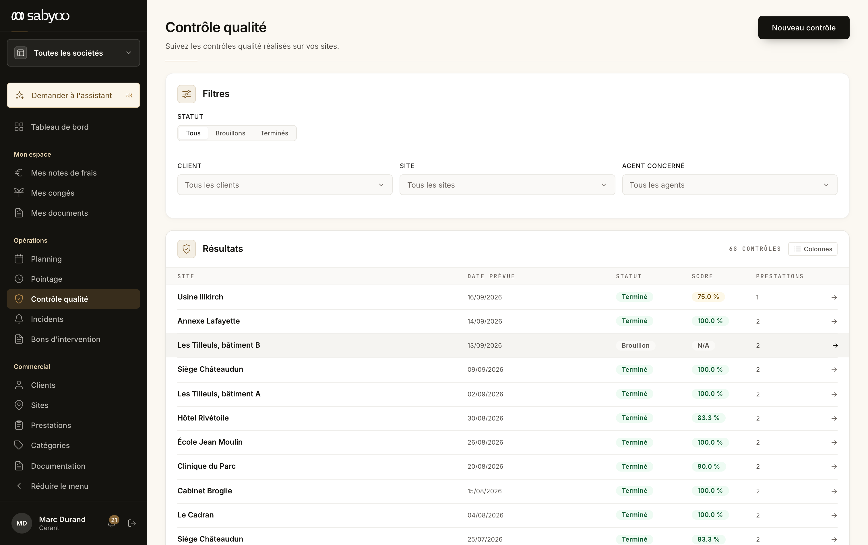Open Tous les sites dropdown

tap(507, 185)
